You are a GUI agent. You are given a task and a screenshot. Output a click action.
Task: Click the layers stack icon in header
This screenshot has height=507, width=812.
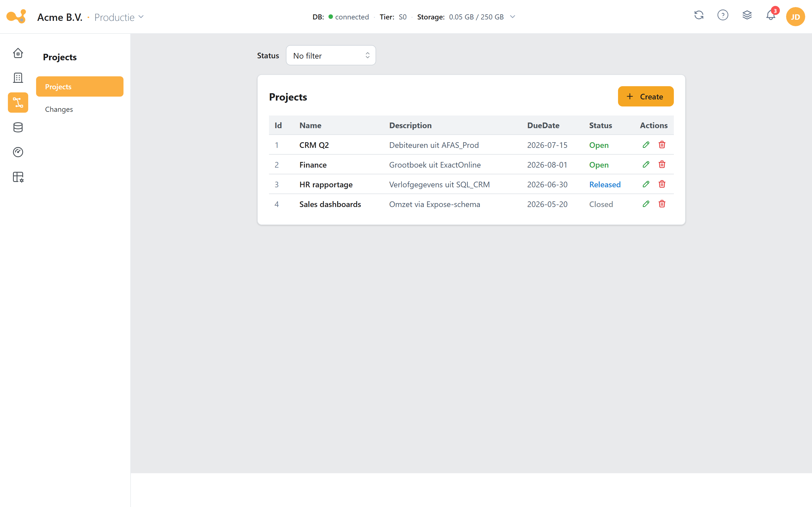747,15
